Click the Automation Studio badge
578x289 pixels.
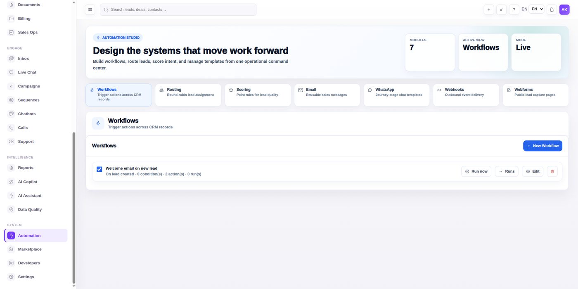coord(118,38)
